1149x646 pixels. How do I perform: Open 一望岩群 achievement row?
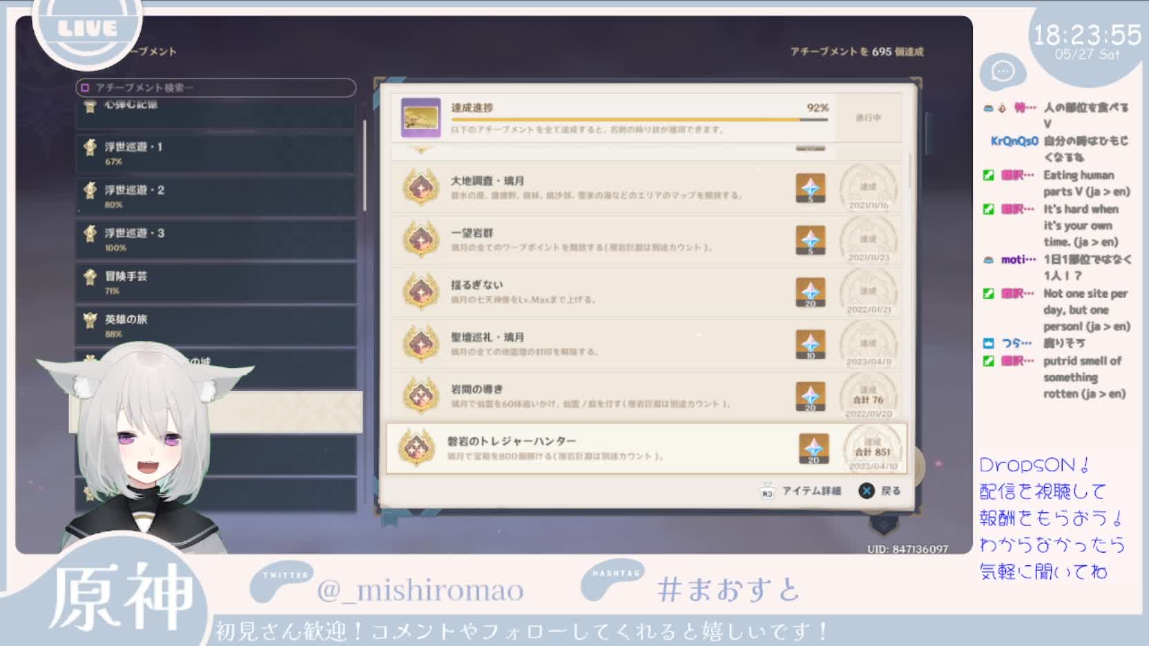click(x=646, y=239)
